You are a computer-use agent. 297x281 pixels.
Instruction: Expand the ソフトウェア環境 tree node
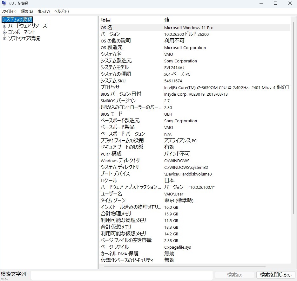pos(4,38)
